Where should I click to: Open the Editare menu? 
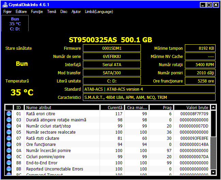click(x=21, y=12)
